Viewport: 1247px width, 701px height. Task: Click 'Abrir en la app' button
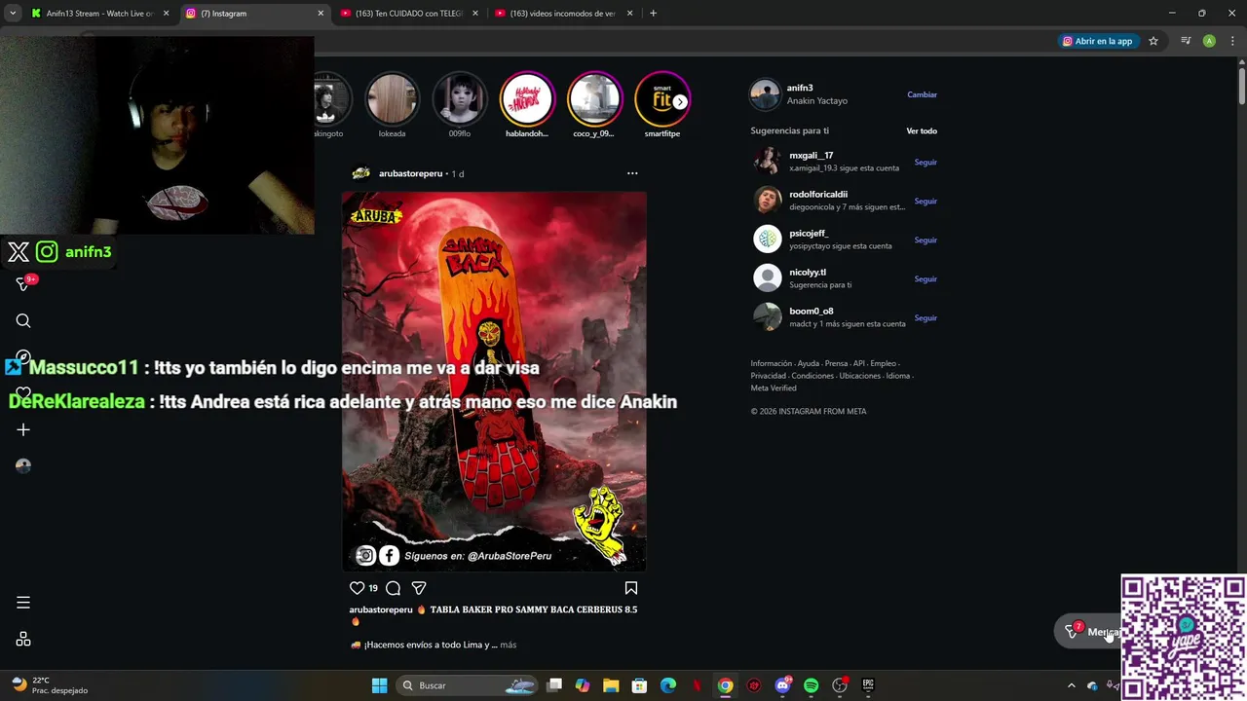click(1098, 41)
